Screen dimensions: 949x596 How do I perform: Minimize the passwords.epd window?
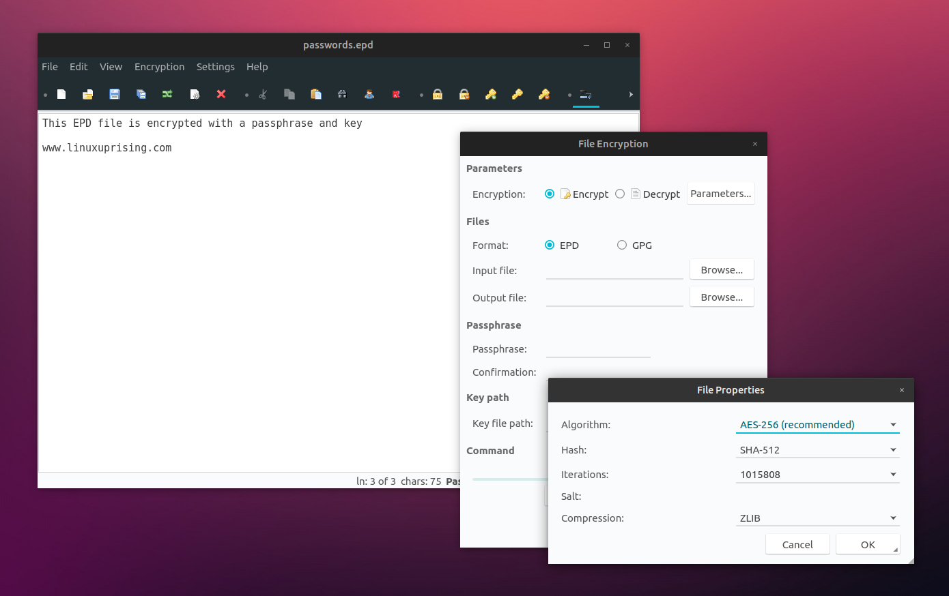pyautogui.click(x=586, y=45)
